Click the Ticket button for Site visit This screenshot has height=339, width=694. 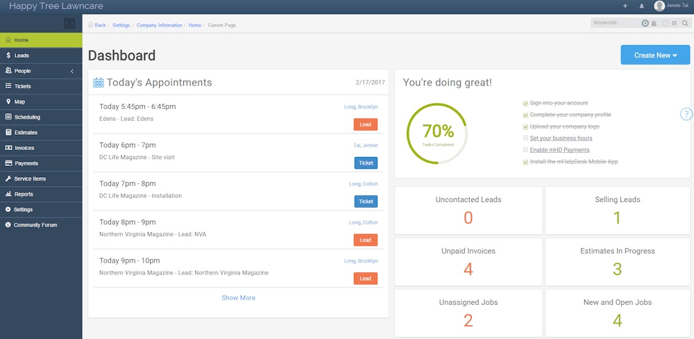(x=366, y=163)
